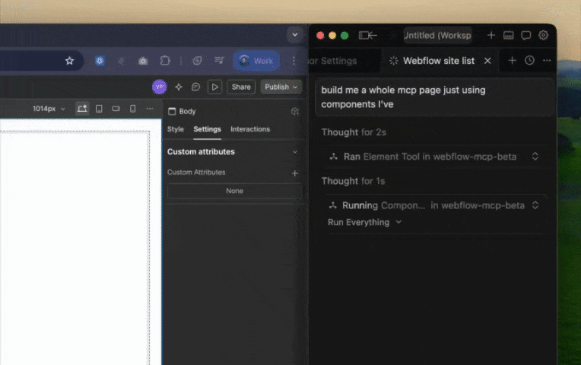Switch to the Interactions tab

point(250,129)
